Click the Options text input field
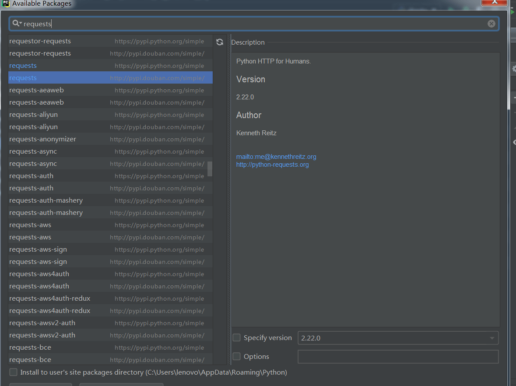 (398, 357)
